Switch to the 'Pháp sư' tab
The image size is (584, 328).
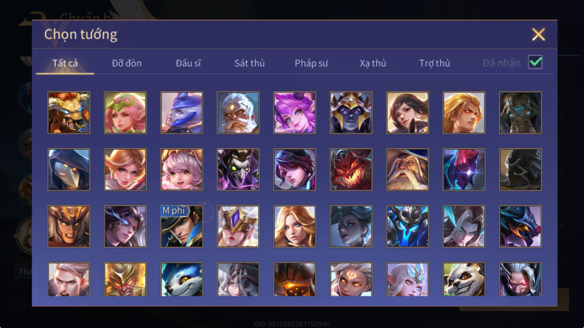(311, 63)
